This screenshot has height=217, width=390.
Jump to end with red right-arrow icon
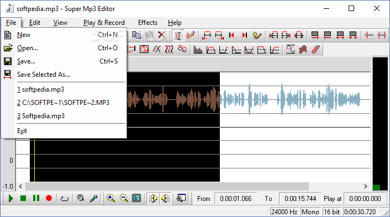(x=245, y=35)
